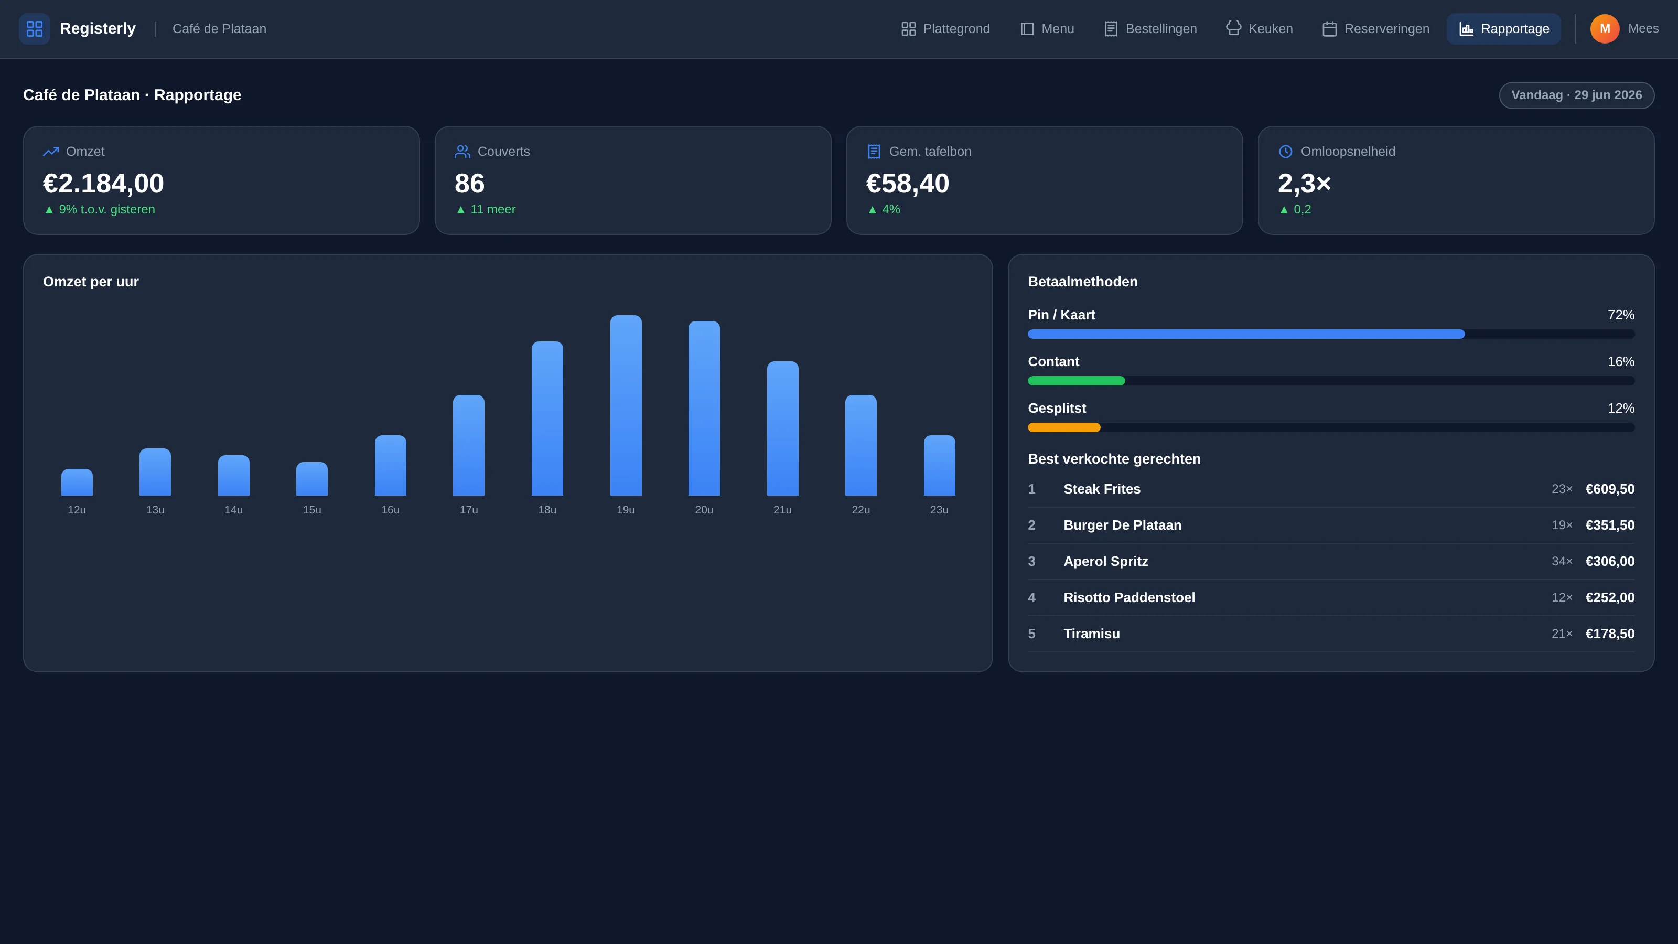Click the 2,3× Omloopsnelheid value
The height and width of the screenshot is (944, 1678).
pyautogui.click(x=1304, y=184)
